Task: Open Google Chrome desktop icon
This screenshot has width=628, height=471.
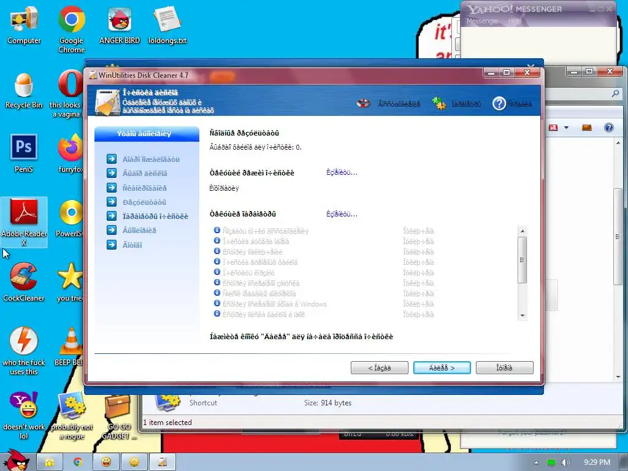Action: (x=71, y=29)
